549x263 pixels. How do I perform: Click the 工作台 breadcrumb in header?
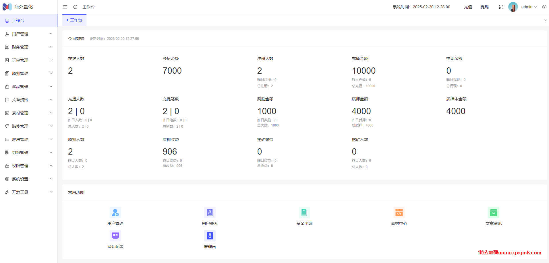[x=88, y=7]
